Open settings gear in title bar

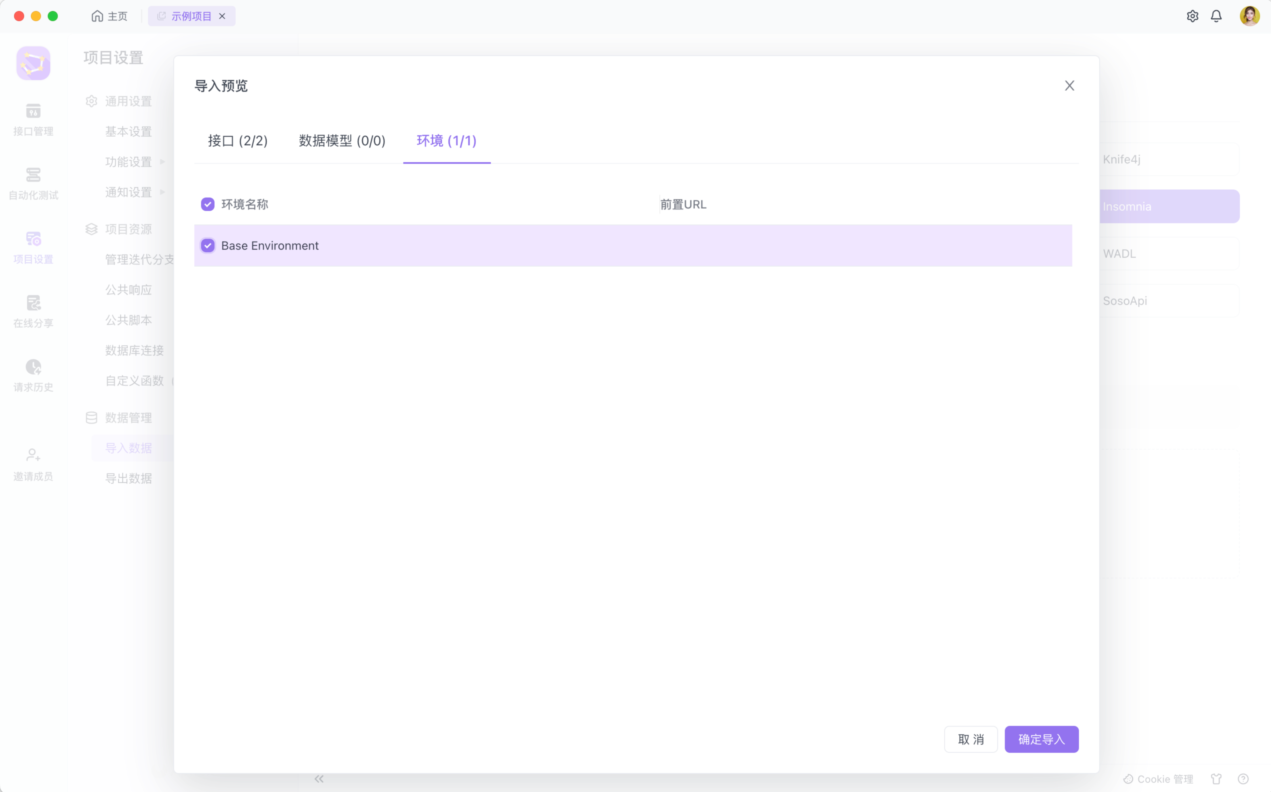click(x=1192, y=16)
